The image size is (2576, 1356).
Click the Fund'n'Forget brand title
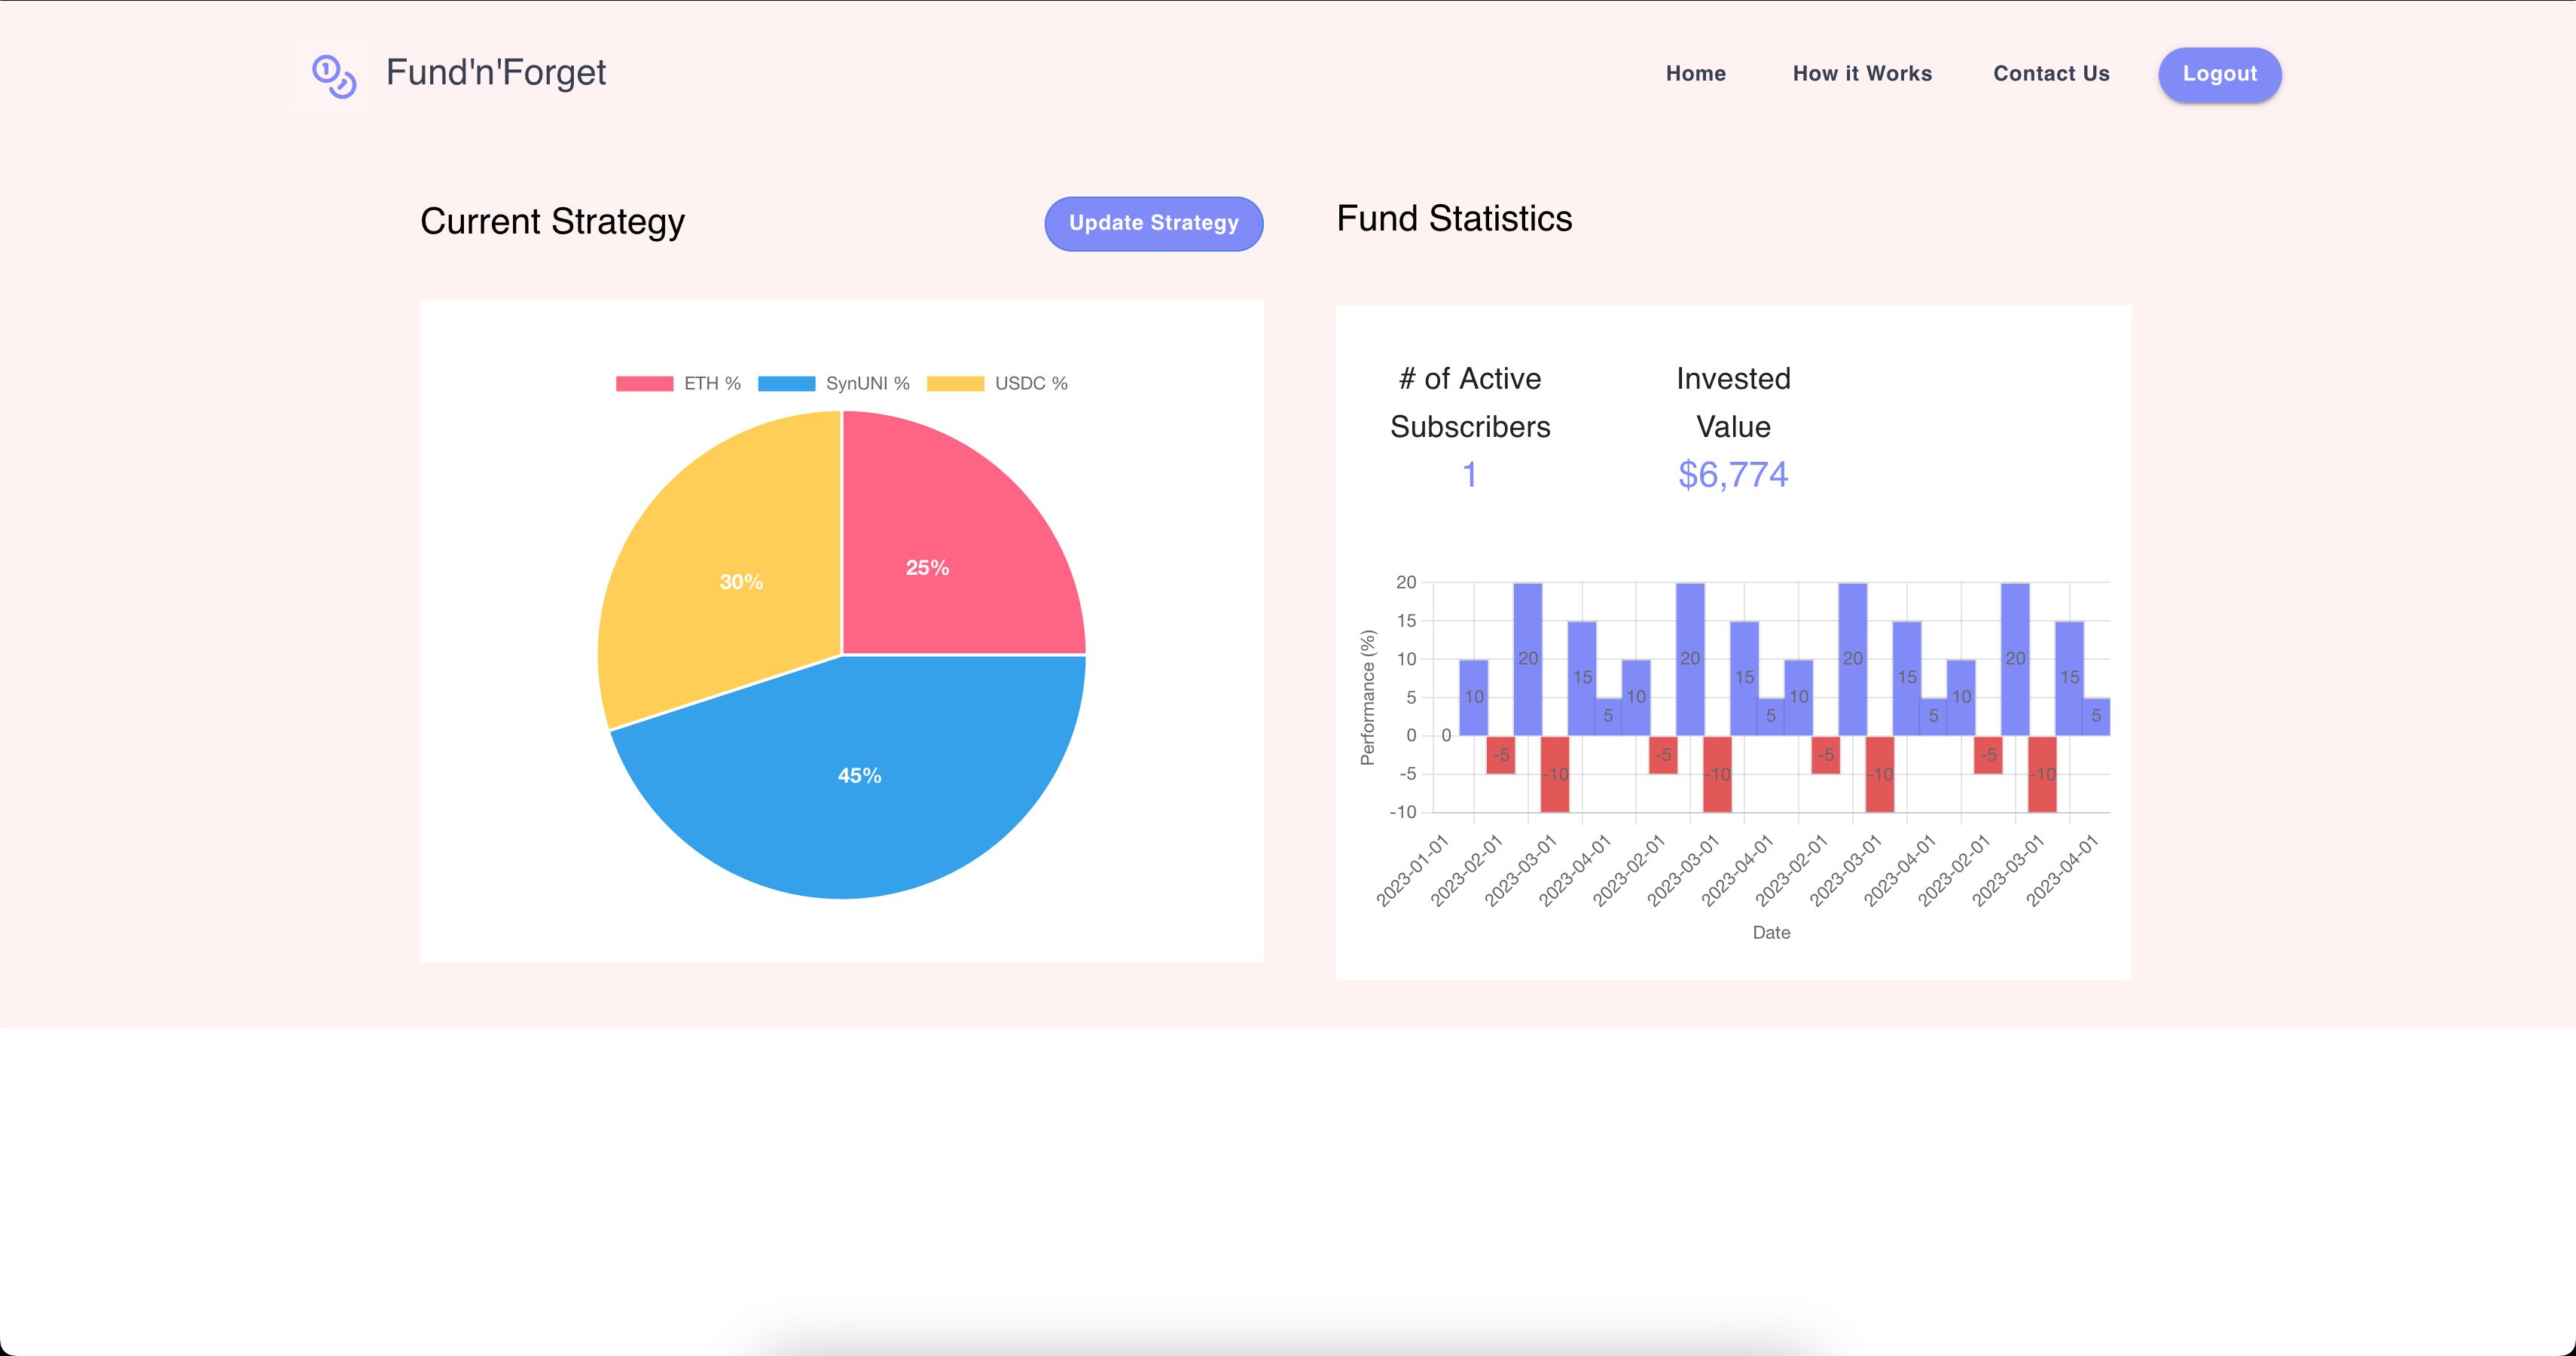496,73
